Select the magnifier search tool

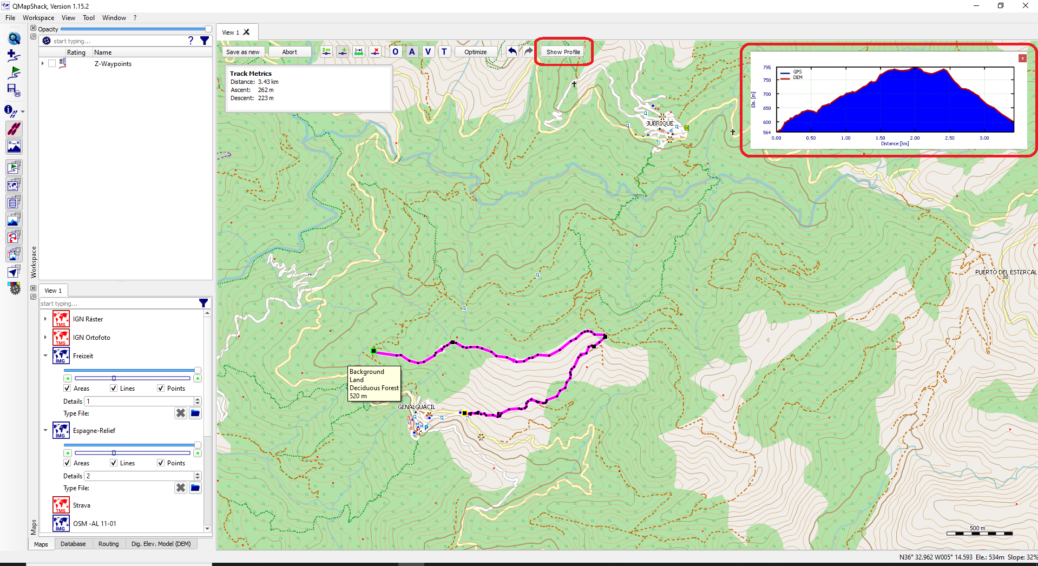click(x=14, y=38)
